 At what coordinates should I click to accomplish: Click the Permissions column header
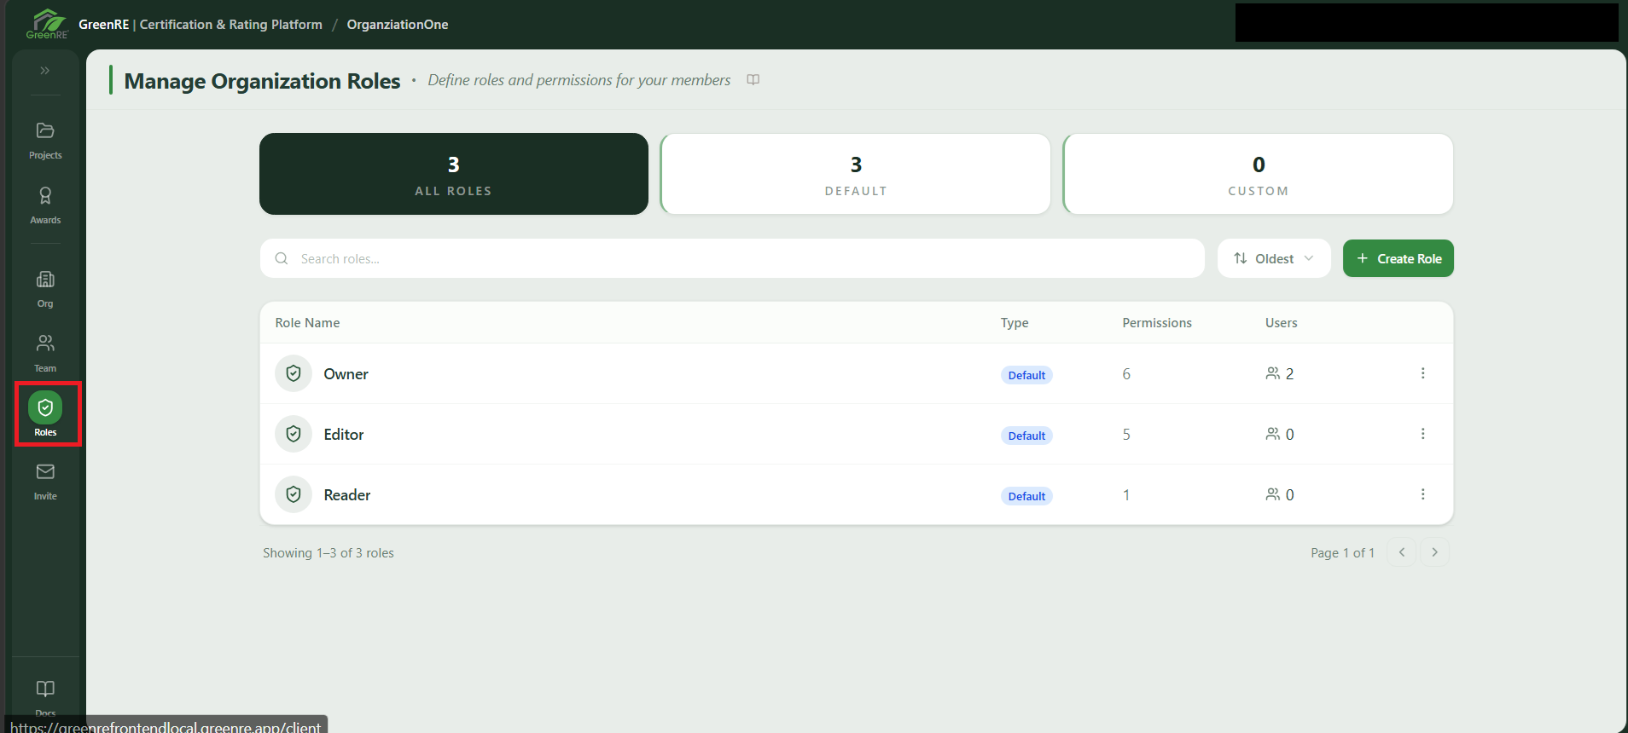point(1157,323)
